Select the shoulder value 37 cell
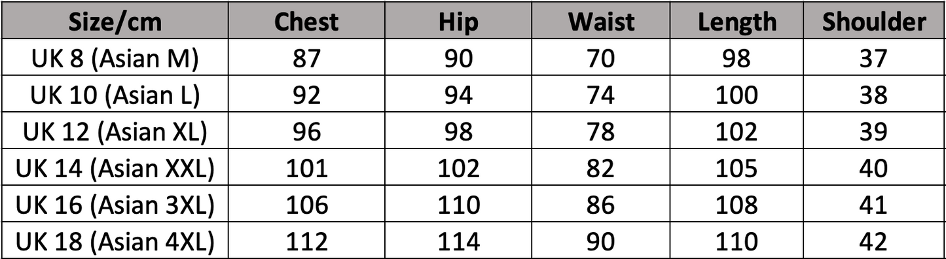This screenshot has width=946, height=259. coord(874,58)
